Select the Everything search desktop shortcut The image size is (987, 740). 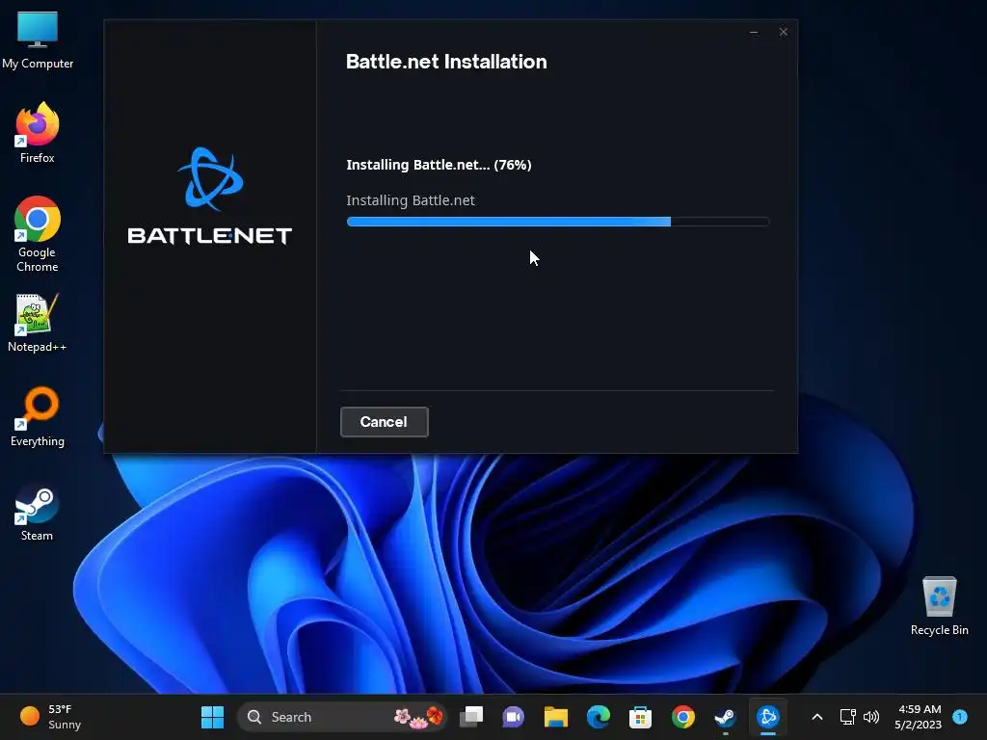[x=38, y=417]
